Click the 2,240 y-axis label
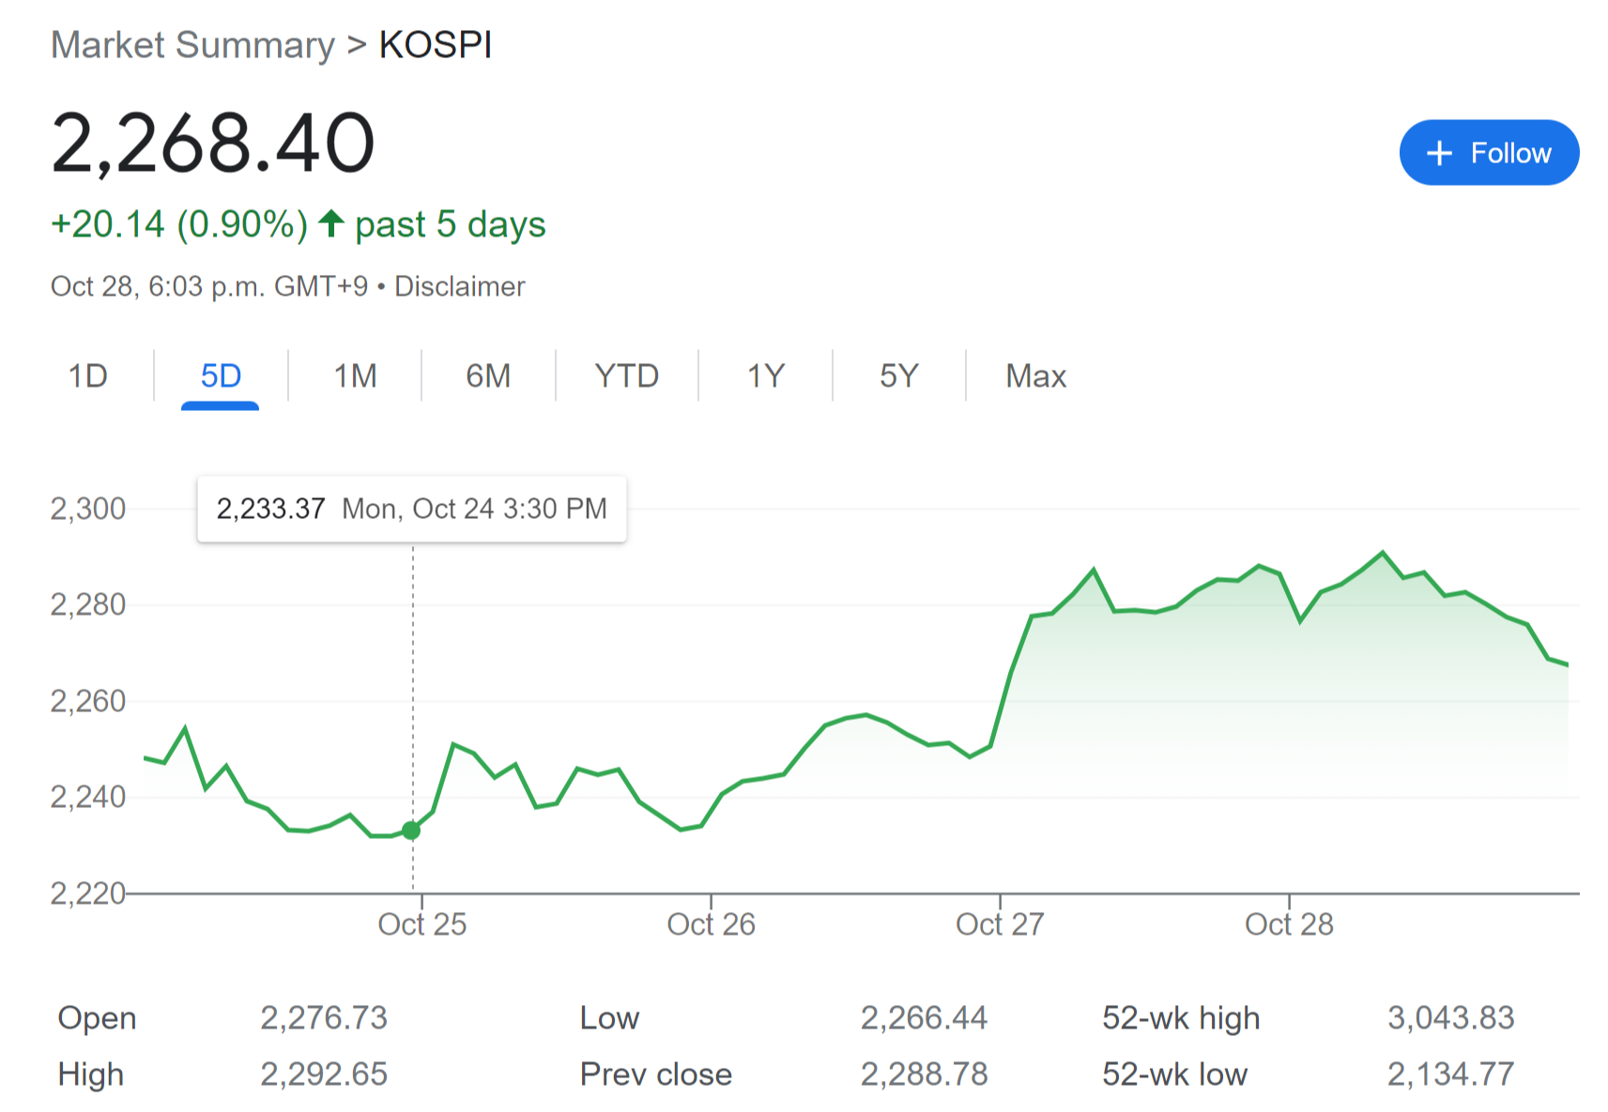The image size is (1608, 1112). [x=88, y=797]
